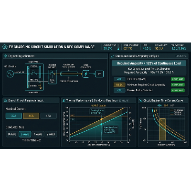The height and width of the screenshot is (191, 191).
Task: Click the Engineering Schematic gear icon
Action: tap(5, 56)
